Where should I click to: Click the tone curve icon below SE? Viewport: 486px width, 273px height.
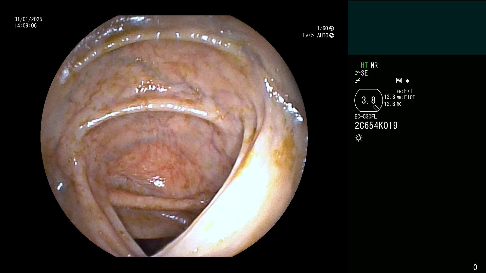tap(358, 81)
